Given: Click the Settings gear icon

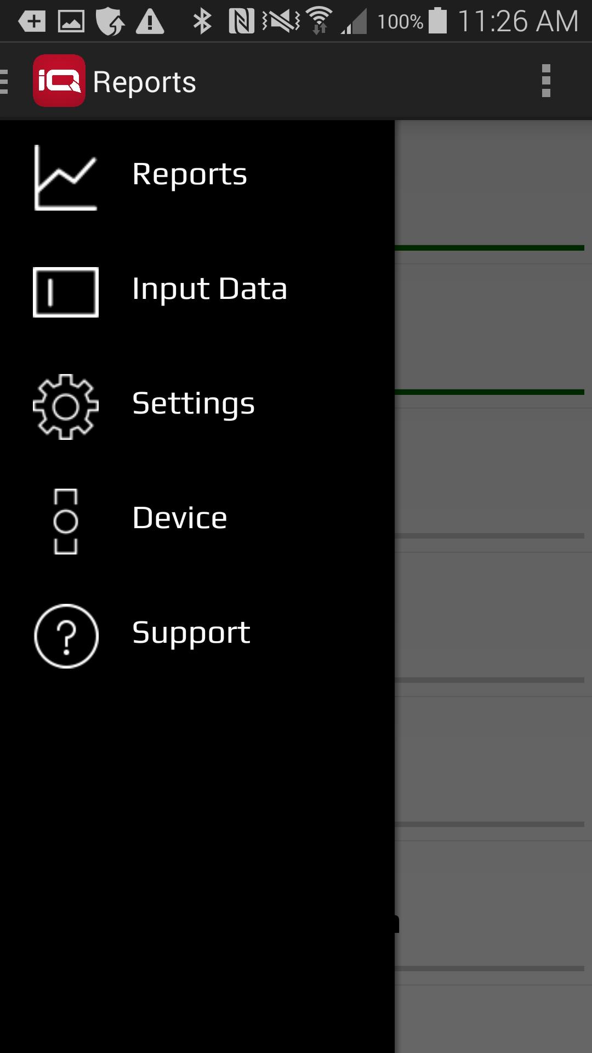Looking at the screenshot, I should pyautogui.click(x=66, y=406).
